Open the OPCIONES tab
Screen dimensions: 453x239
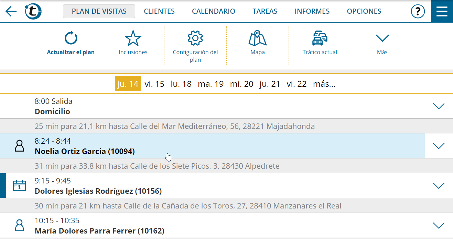pos(364,11)
